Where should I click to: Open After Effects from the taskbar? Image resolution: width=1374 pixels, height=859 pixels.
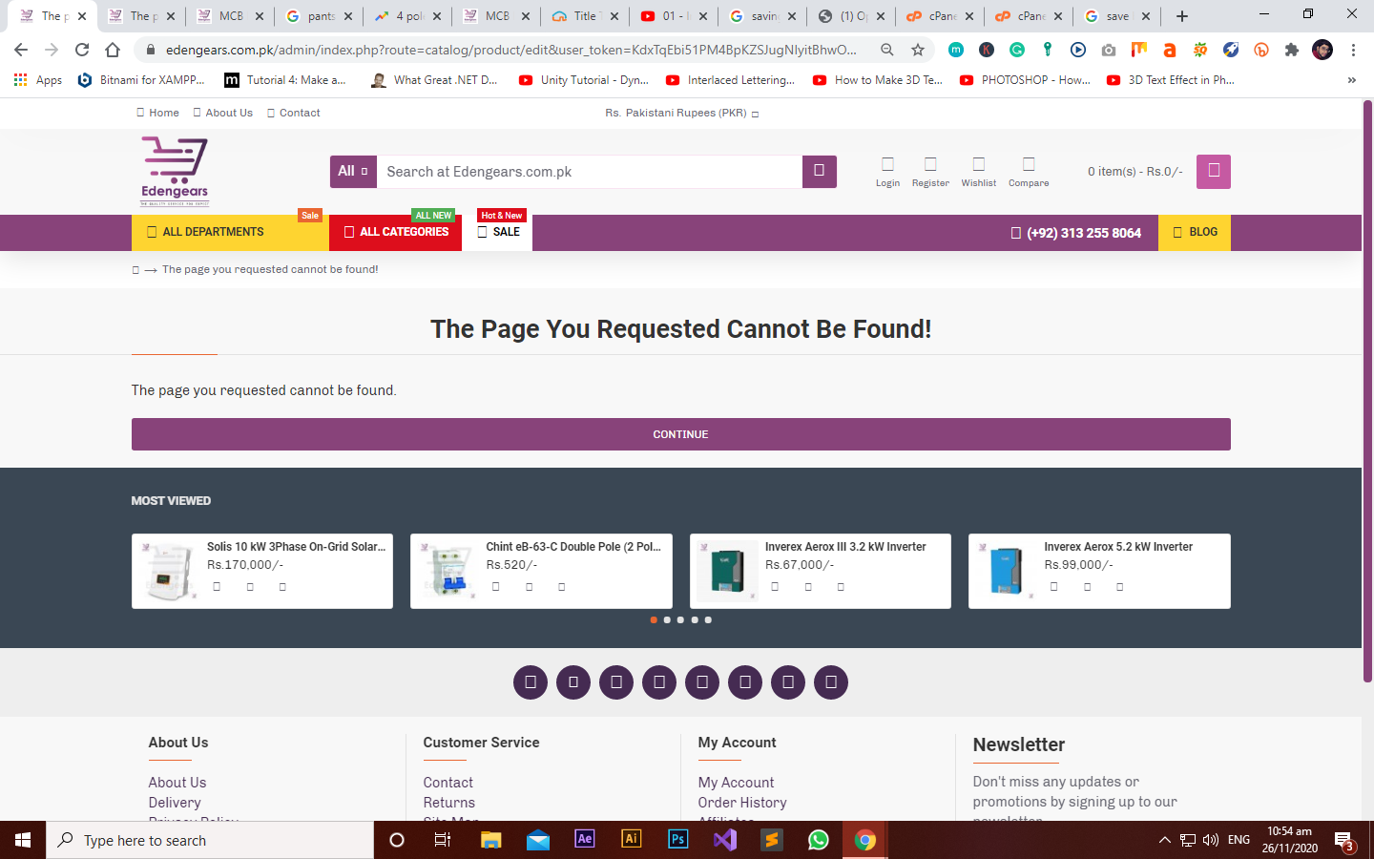(x=585, y=840)
